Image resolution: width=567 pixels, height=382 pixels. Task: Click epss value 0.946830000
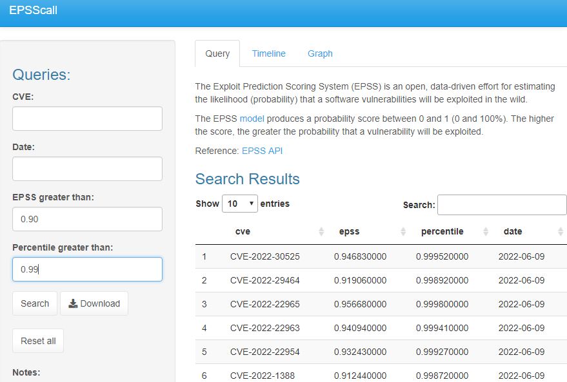pos(360,256)
